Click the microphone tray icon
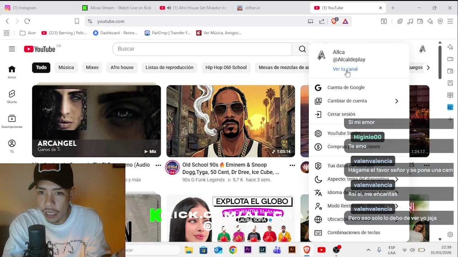This screenshot has height=257, width=458. tap(379, 250)
